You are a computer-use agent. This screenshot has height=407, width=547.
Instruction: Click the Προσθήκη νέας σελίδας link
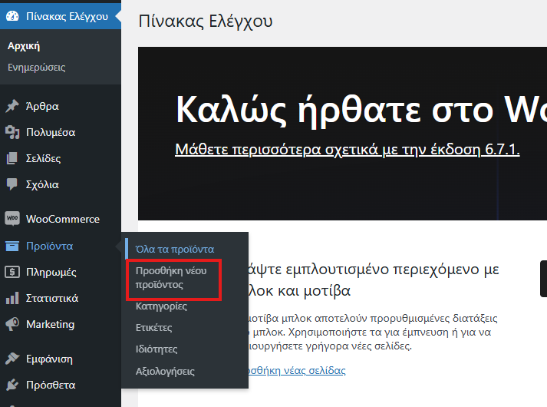(297, 370)
